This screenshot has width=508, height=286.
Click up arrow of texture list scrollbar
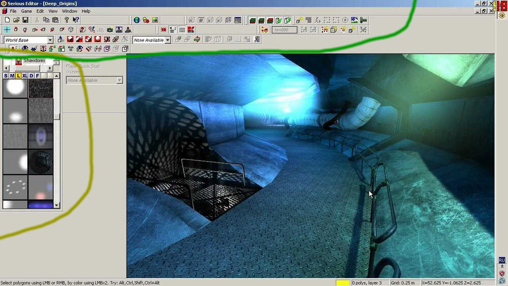[x=57, y=76]
